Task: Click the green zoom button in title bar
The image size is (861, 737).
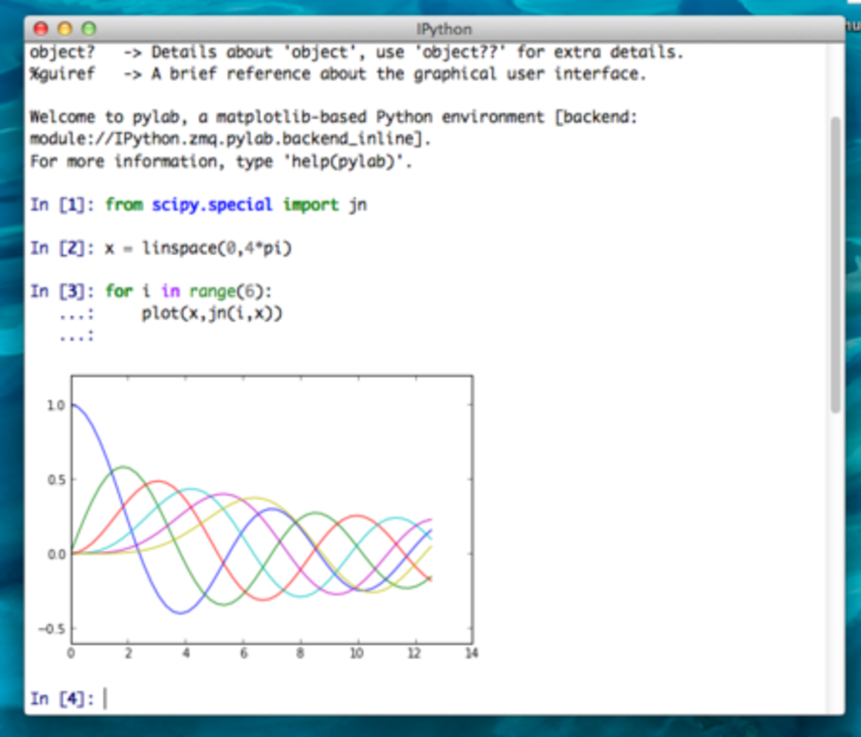Action: 89,28
